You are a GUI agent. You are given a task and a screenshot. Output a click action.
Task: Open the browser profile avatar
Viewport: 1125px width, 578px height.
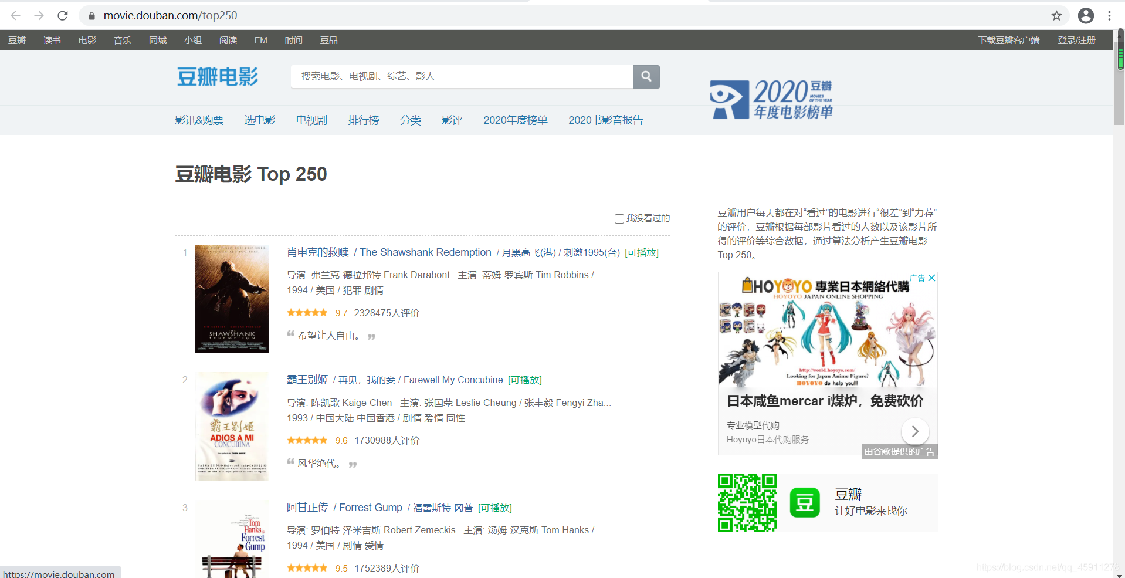tap(1086, 16)
